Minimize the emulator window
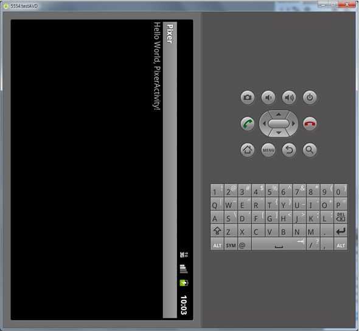The width and height of the screenshot is (359, 331). tap(323, 5)
